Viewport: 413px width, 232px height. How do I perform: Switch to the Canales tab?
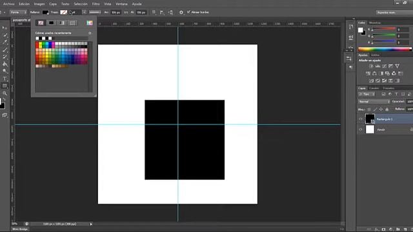tap(374, 88)
